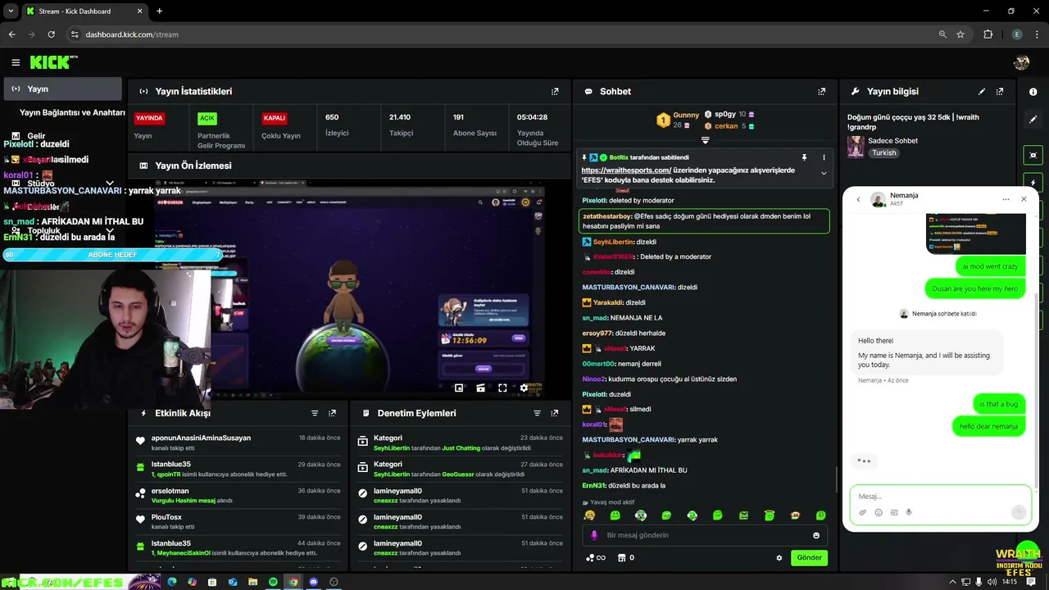1049x590 pixels.
Task: Click the KICK logo
Action: pos(53,62)
